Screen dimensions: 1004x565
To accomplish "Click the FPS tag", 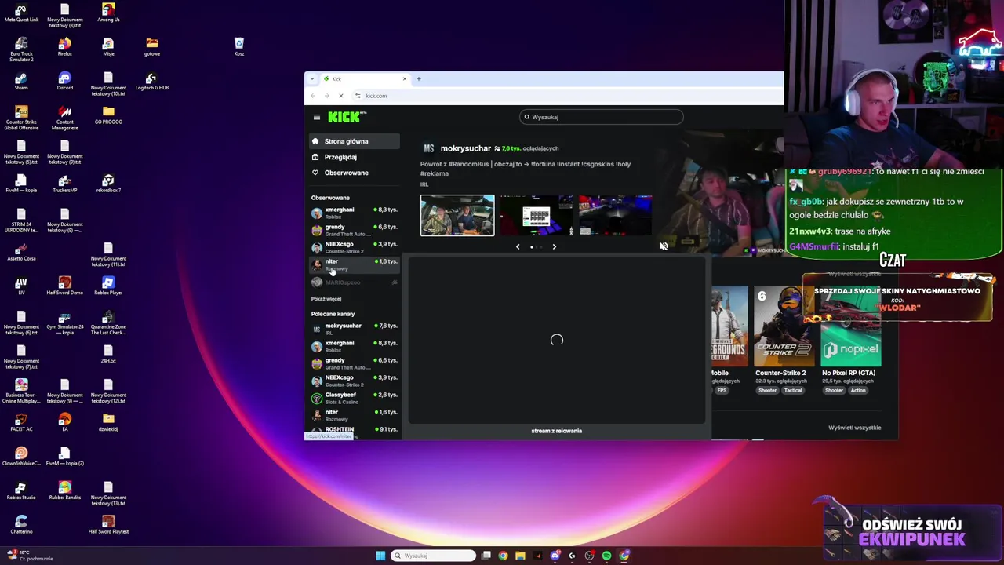I will [722, 391].
